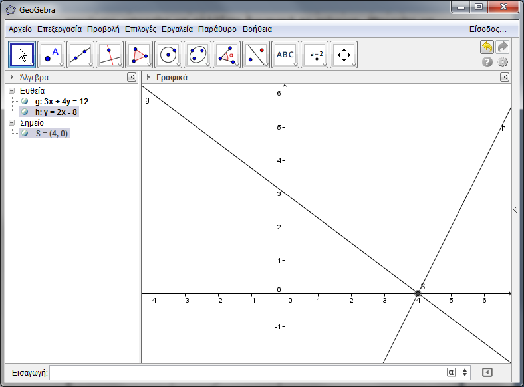Close the Algebra view panel
Screen dimensions: 524x387
point(132,77)
